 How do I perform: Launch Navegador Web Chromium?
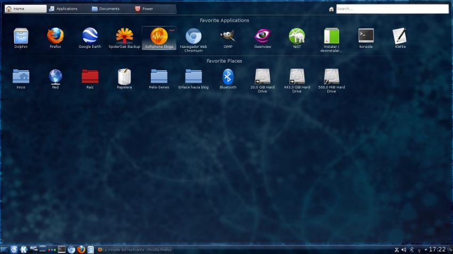pyautogui.click(x=193, y=40)
